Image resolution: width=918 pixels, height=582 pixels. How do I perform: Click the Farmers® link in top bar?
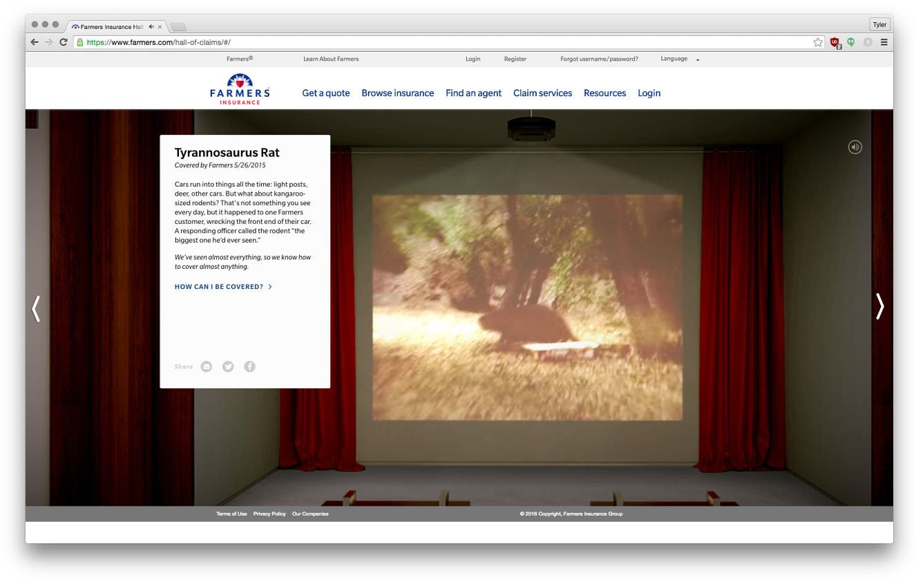tap(240, 59)
